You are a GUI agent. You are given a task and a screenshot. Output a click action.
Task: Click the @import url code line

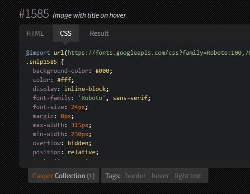pos(138,53)
